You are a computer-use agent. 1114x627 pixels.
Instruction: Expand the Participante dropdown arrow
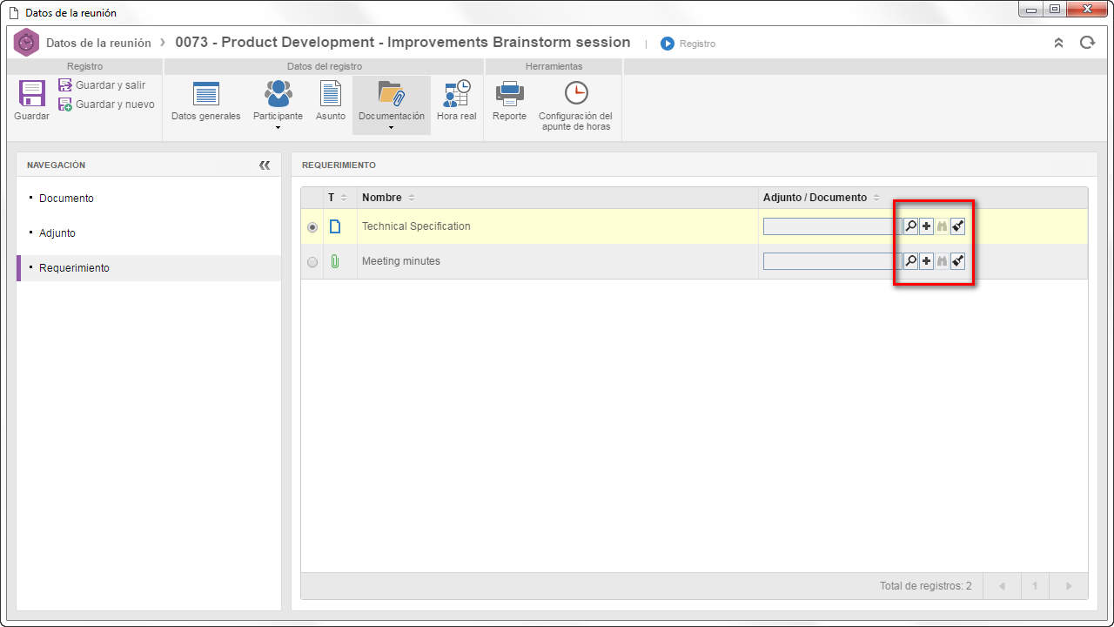click(278, 128)
